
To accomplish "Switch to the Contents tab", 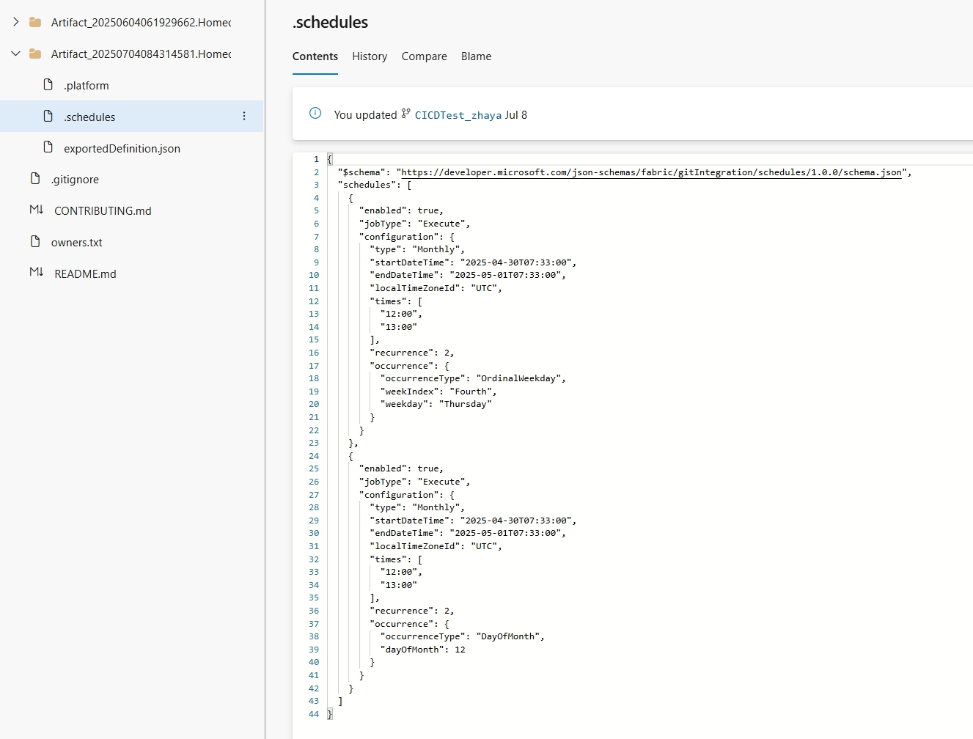I will 315,56.
